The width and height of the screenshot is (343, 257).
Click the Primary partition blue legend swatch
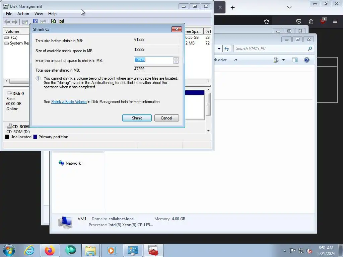click(35, 137)
